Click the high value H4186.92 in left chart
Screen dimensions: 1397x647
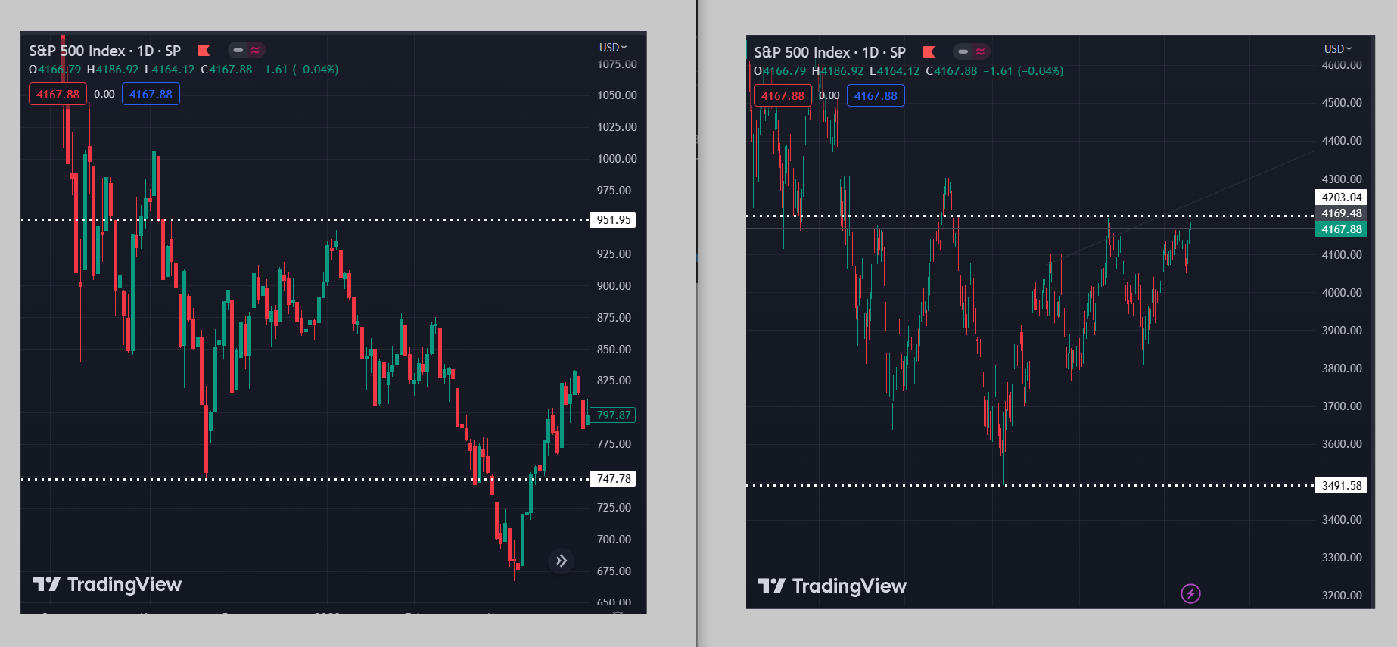113,70
